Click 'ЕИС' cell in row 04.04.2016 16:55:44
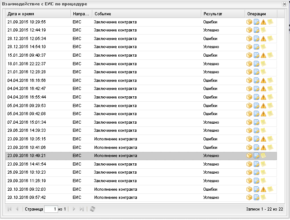This screenshot has width=290, height=220. pos(77,97)
